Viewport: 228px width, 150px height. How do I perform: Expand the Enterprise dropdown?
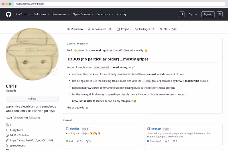(105, 14)
